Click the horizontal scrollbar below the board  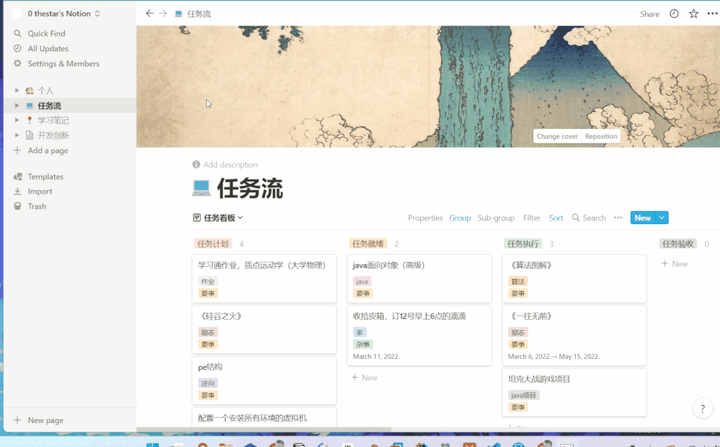click(x=264, y=430)
